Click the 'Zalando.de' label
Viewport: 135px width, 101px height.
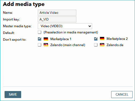115,45
